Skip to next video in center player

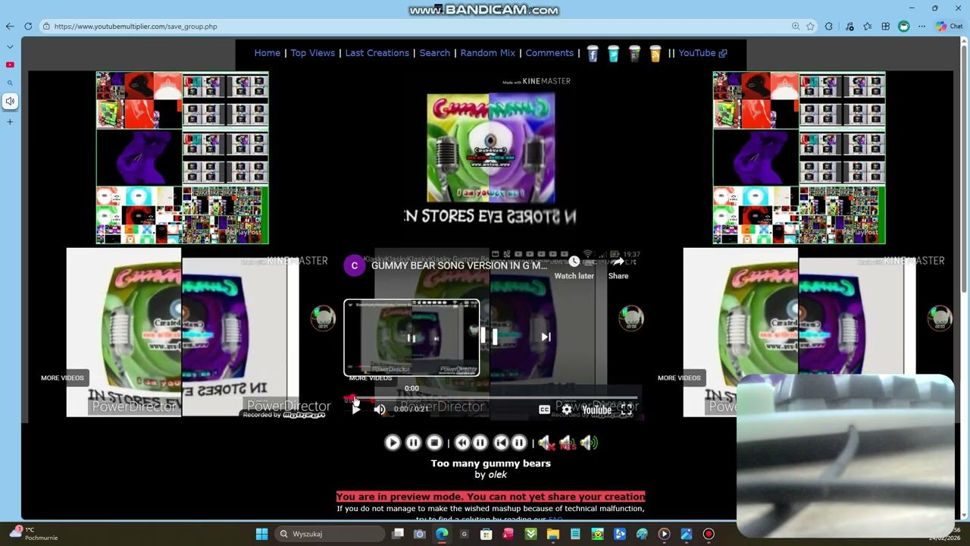[546, 337]
